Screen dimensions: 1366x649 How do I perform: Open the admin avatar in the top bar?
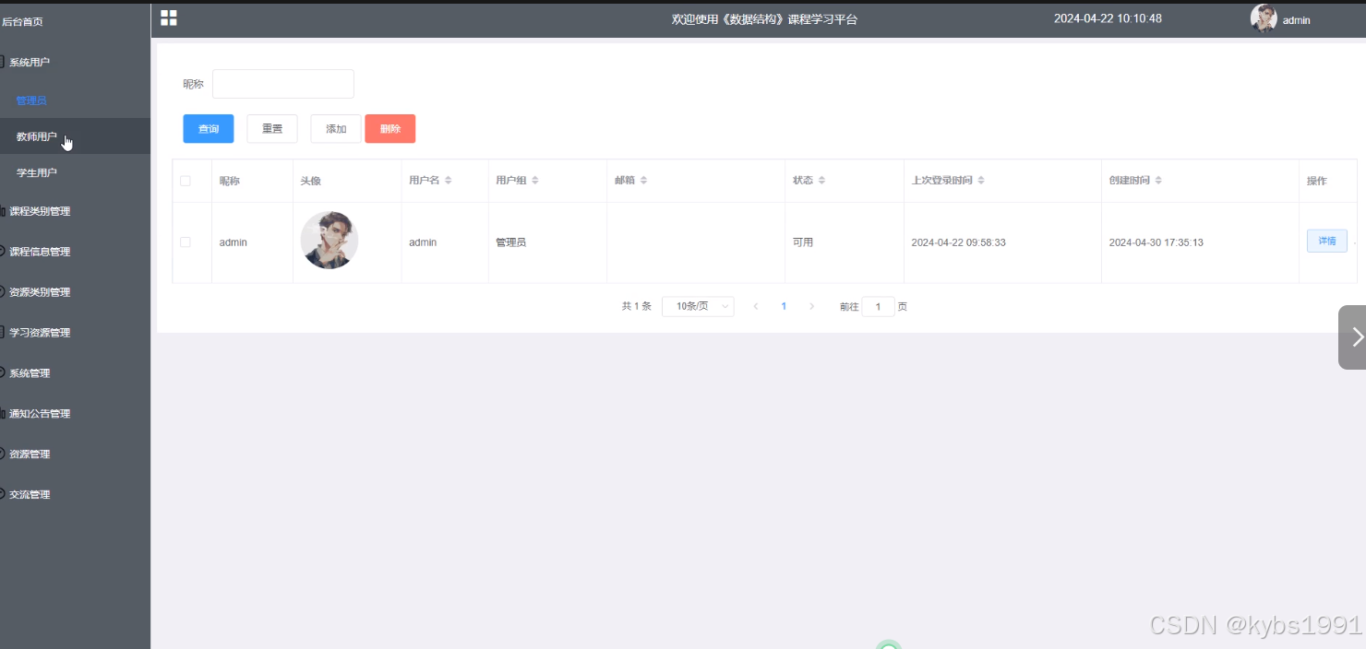click(1264, 18)
